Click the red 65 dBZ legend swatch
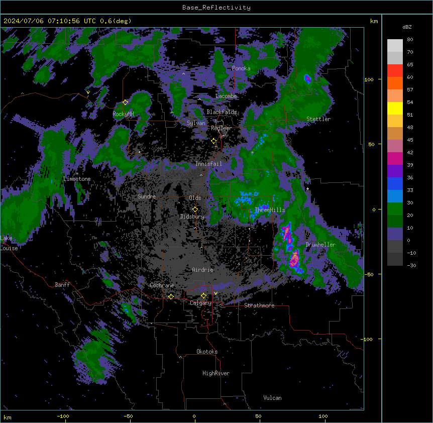 tap(395, 71)
